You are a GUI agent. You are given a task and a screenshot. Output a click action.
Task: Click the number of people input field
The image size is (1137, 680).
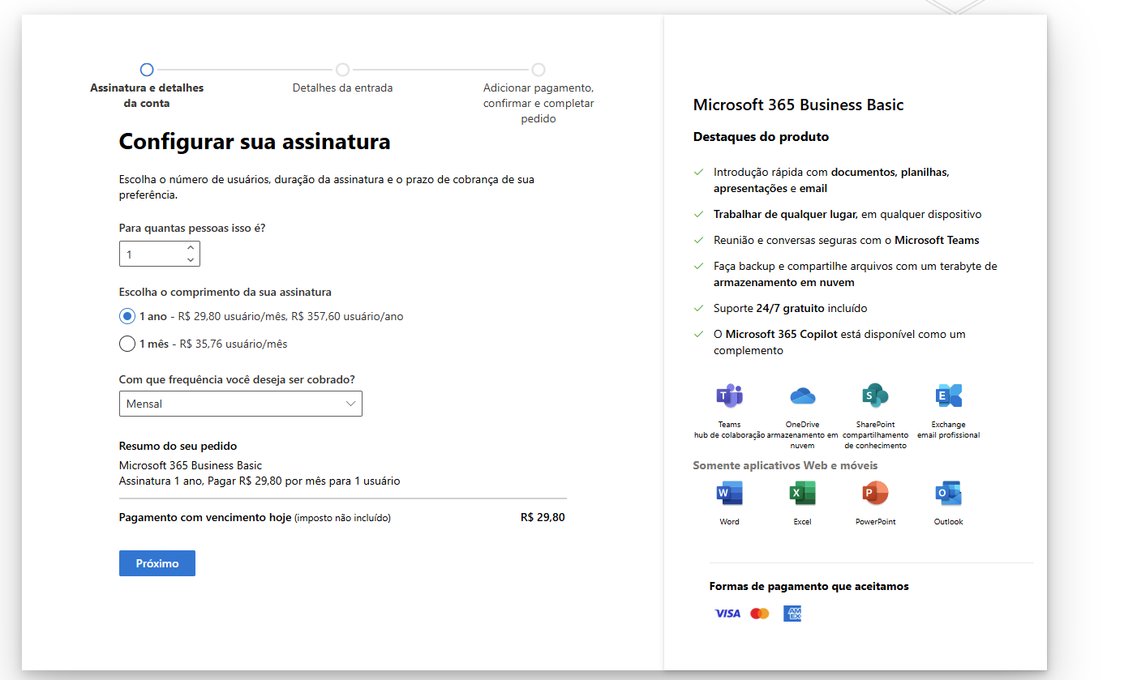(160, 254)
